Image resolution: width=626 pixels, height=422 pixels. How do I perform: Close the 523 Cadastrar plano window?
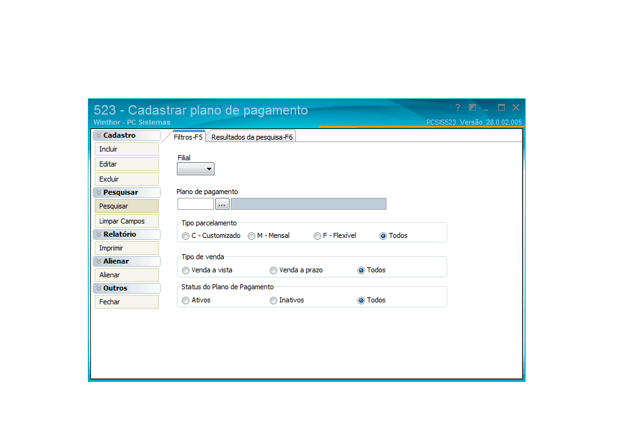(516, 107)
